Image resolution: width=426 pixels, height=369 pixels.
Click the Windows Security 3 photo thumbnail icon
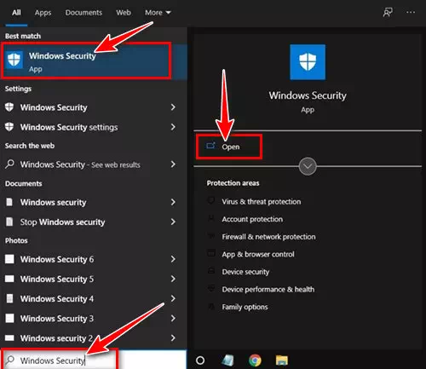pyautogui.click(x=9, y=318)
